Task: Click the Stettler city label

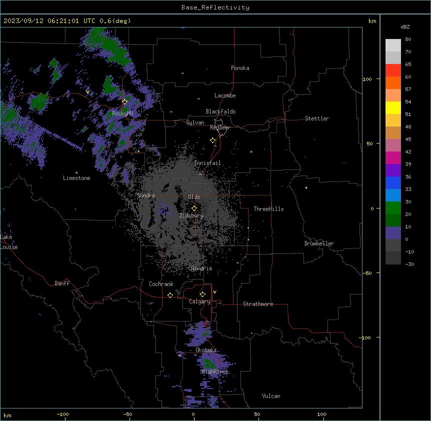Action: tap(316, 118)
